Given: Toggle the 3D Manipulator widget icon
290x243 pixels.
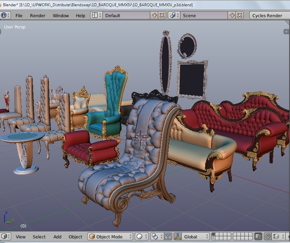Looking at the screenshot, I should pyautogui.click(x=177, y=237).
